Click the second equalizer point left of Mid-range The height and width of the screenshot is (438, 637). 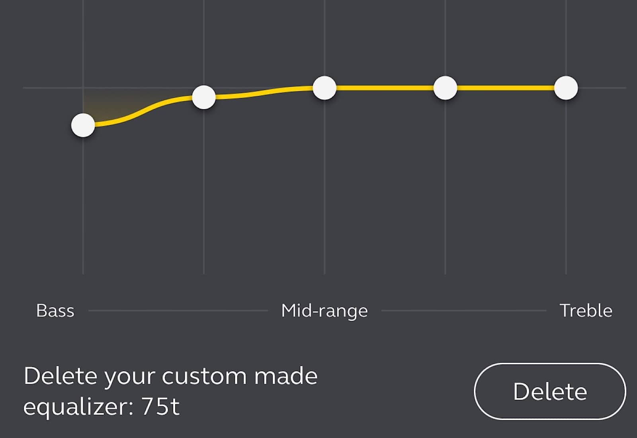click(203, 97)
